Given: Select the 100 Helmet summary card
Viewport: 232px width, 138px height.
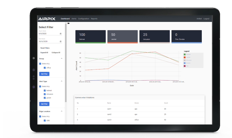Looking at the screenshot, I should (x=90, y=37).
